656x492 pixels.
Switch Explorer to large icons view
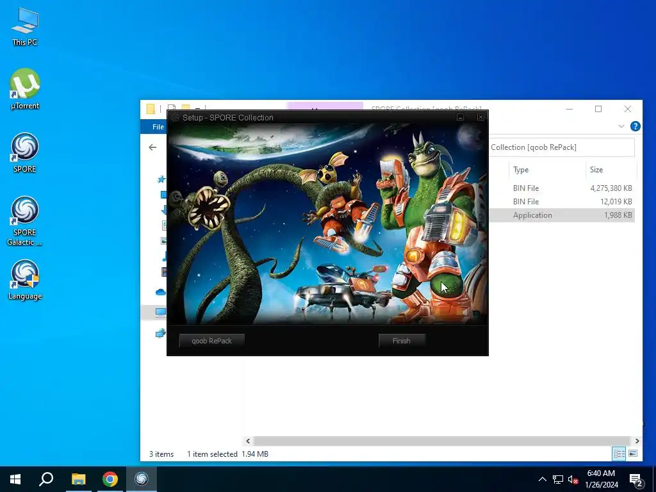(x=633, y=454)
